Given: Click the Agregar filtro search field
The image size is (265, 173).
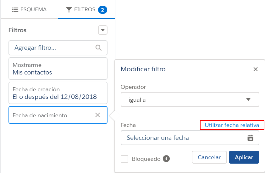Looking at the screenshot, I should pos(58,48).
